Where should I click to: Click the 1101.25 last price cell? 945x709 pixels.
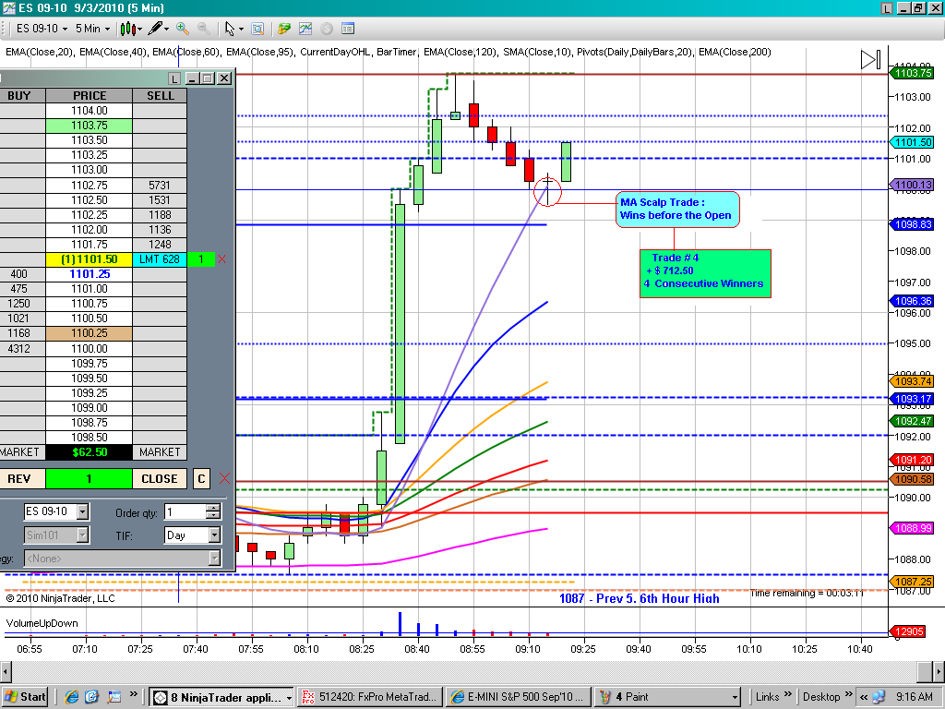pyautogui.click(x=90, y=273)
